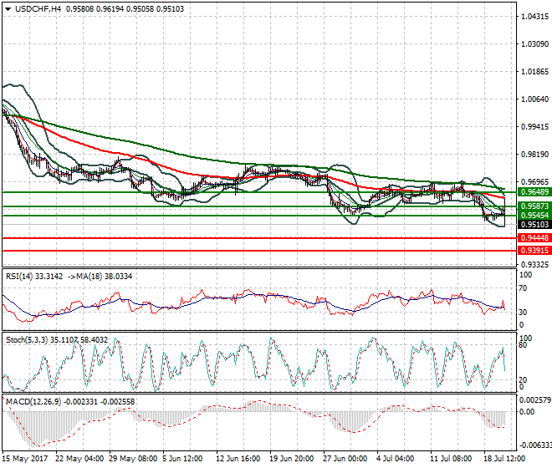Select the Stochastic 20 level scale label
The width and height of the screenshot is (552, 468).
523,380
